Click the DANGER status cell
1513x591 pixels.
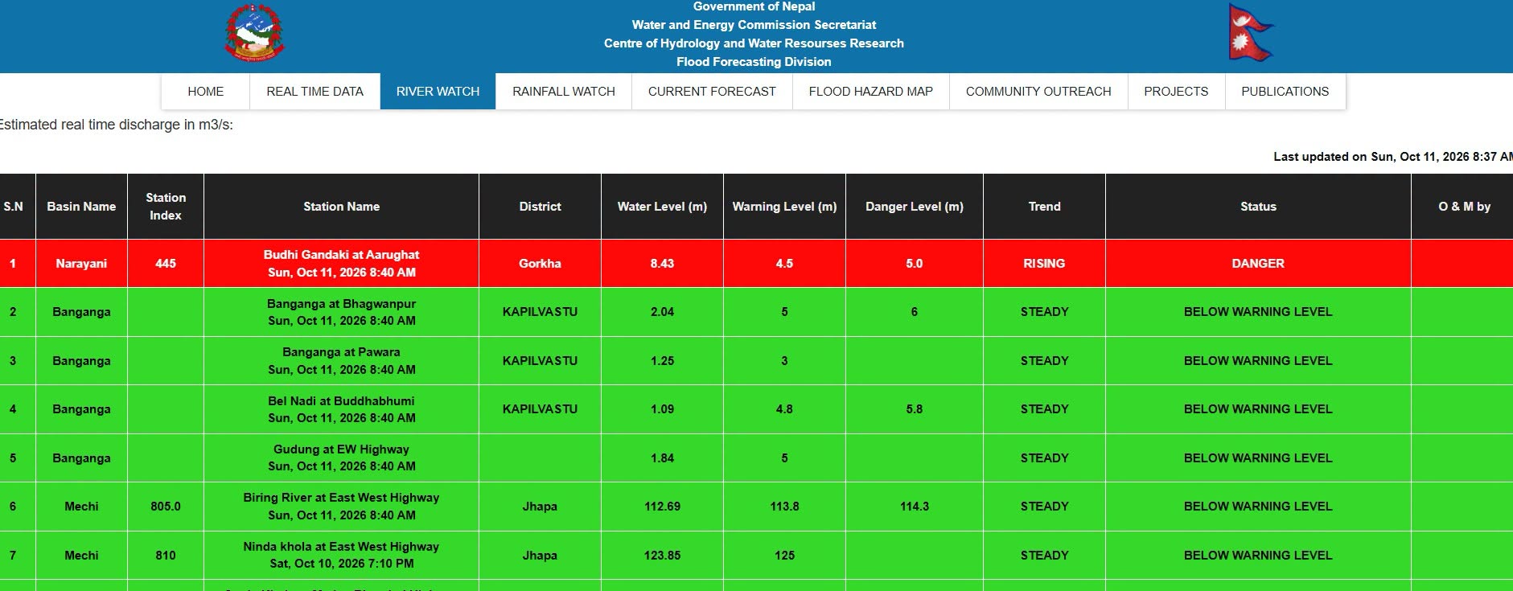[1258, 264]
